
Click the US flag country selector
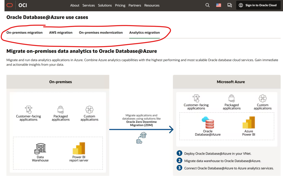click(x=219, y=5)
